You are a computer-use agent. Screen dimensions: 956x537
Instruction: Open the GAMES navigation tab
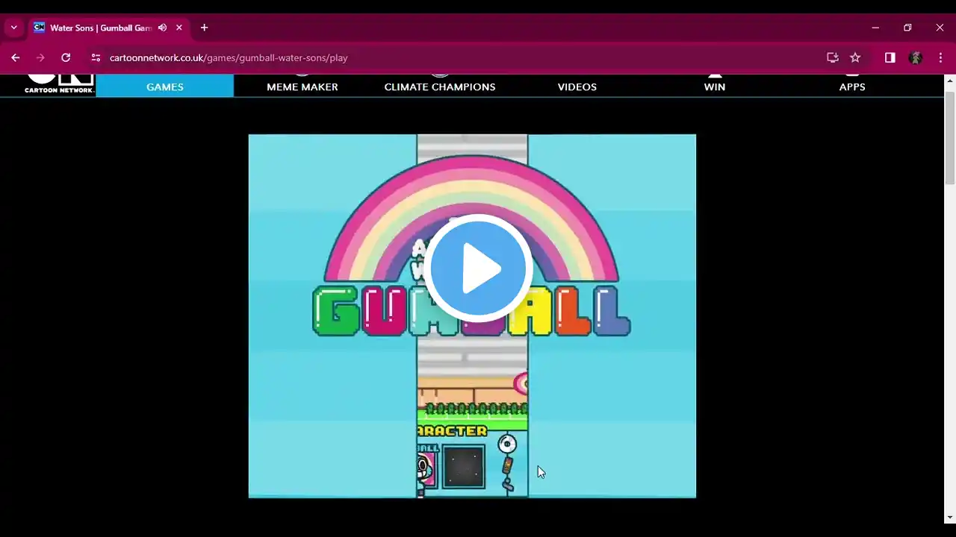pos(165,86)
